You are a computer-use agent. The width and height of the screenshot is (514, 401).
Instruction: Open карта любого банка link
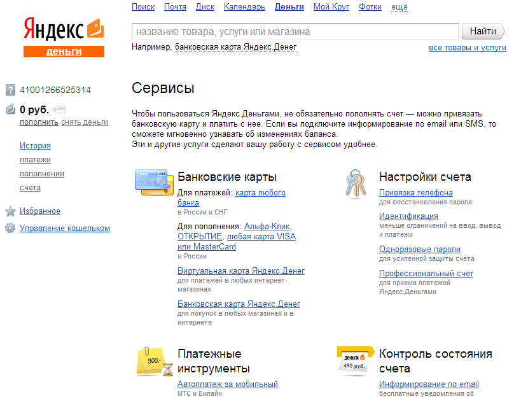click(x=232, y=198)
